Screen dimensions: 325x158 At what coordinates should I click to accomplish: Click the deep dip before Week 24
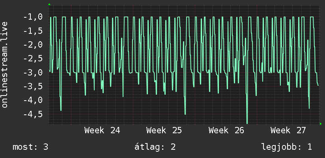pyautogui.click(x=61, y=110)
